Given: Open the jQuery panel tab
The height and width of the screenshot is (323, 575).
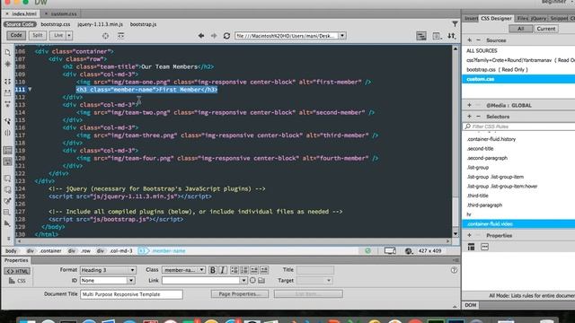Looking at the screenshot, I should pyautogui.click(x=539, y=18).
